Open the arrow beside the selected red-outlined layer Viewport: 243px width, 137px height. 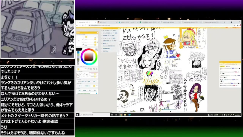pos(97,74)
